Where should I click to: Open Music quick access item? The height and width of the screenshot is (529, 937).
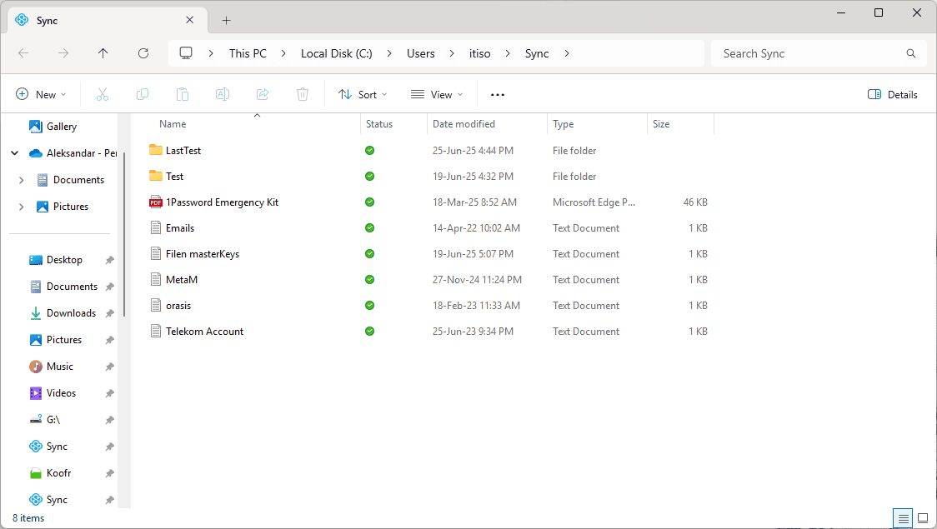[x=60, y=366]
